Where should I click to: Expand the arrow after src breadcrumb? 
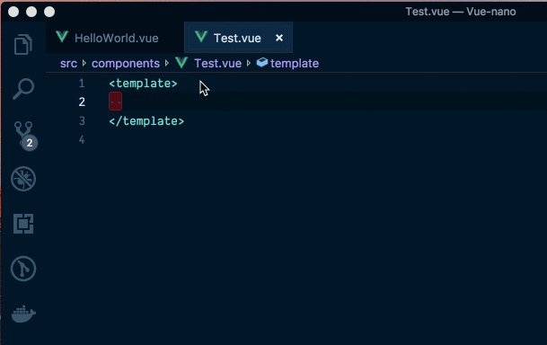tap(84, 63)
